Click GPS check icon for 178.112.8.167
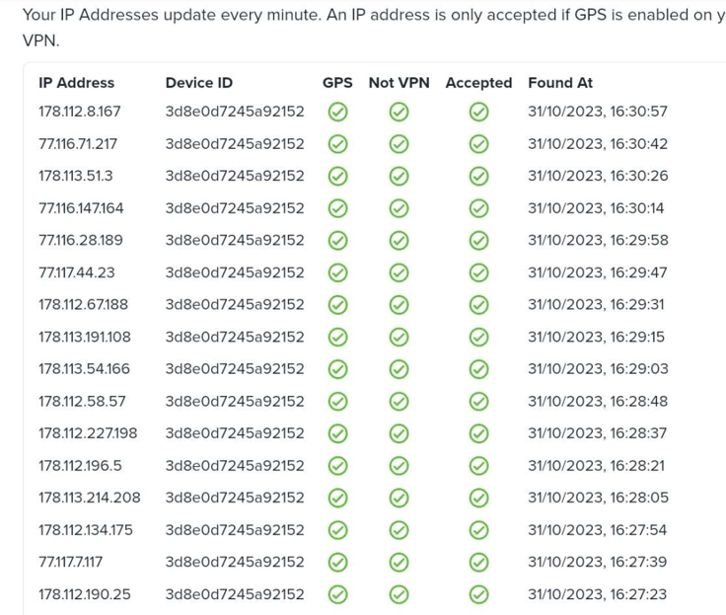This screenshot has height=615, width=726. coord(337,112)
